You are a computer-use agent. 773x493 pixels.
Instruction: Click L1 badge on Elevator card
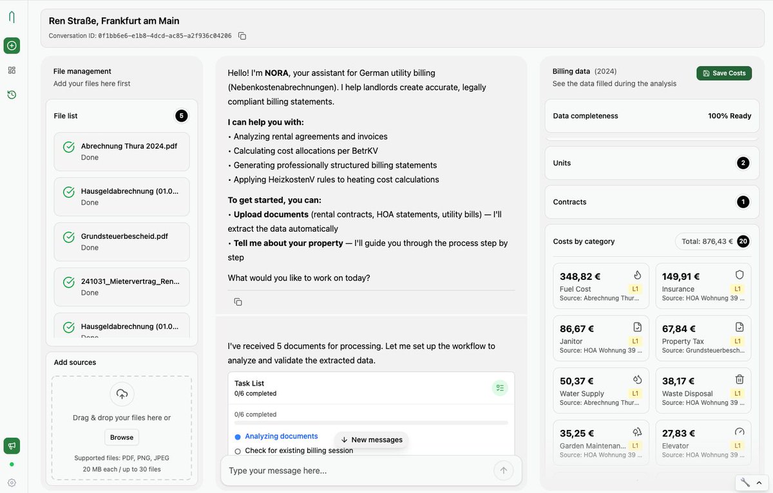[x=738, y=445]
